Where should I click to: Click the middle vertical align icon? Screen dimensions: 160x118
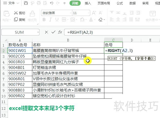[118, 13]
